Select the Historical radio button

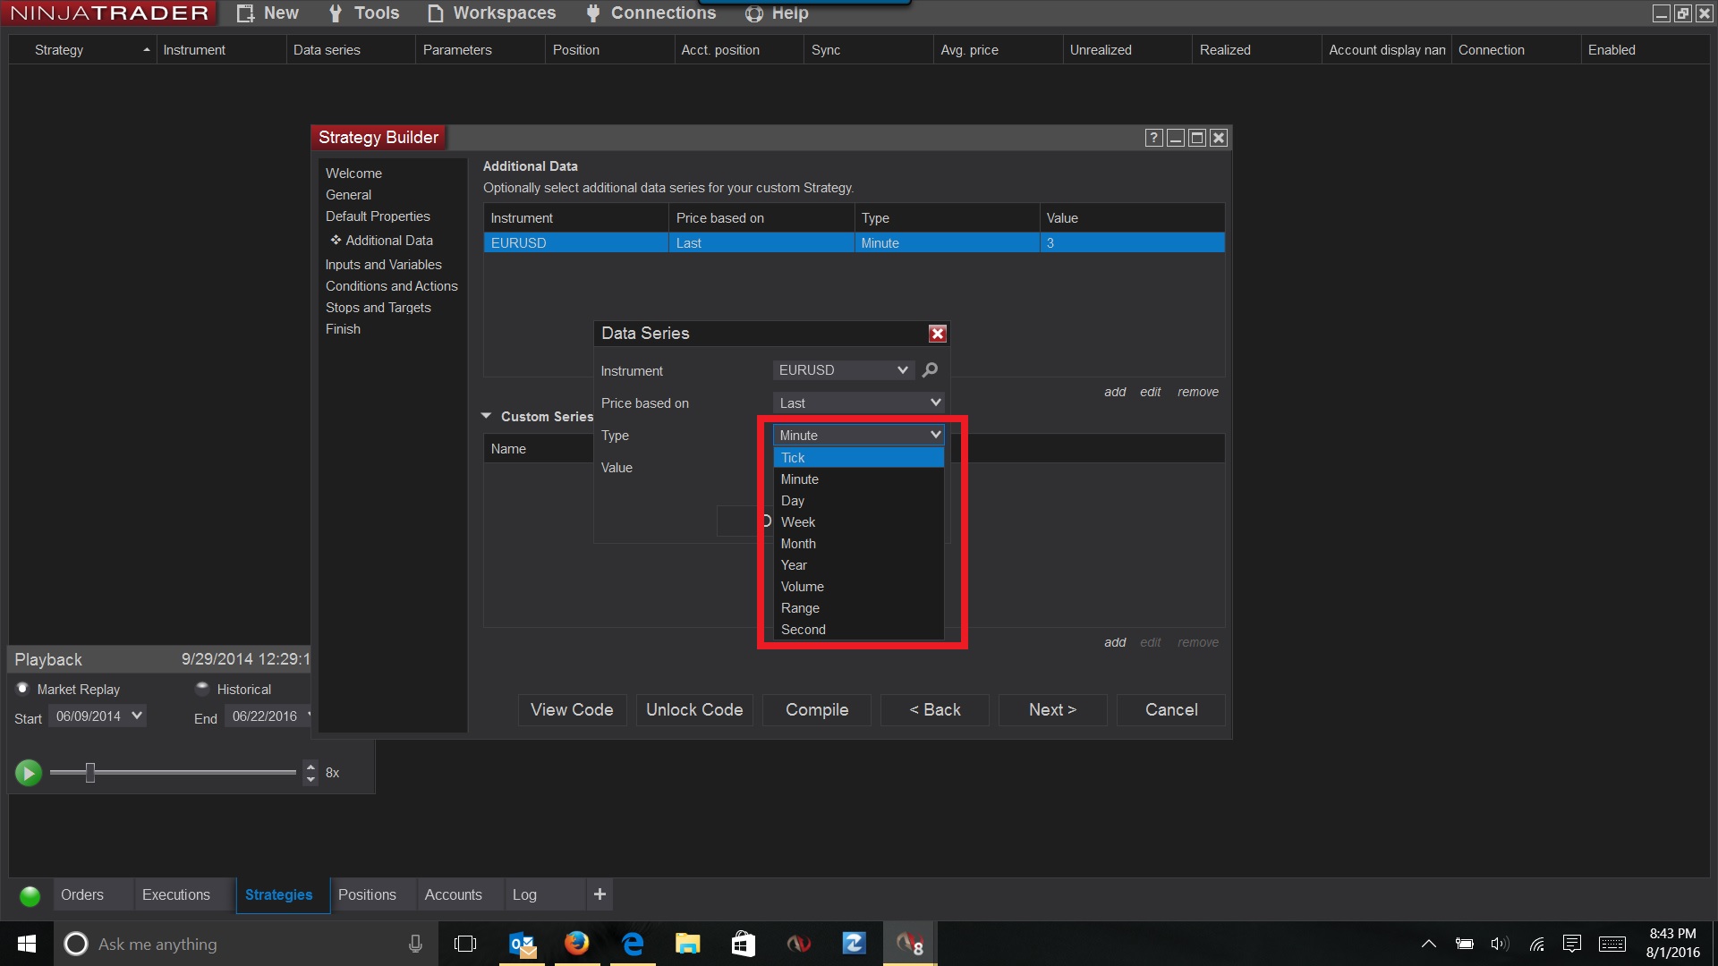coord(202,689)
